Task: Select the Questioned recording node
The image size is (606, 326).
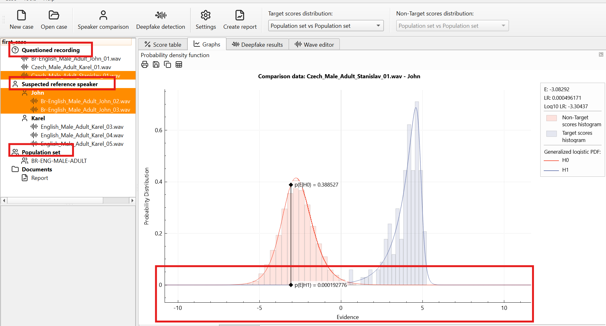Action: pos(51,50)
